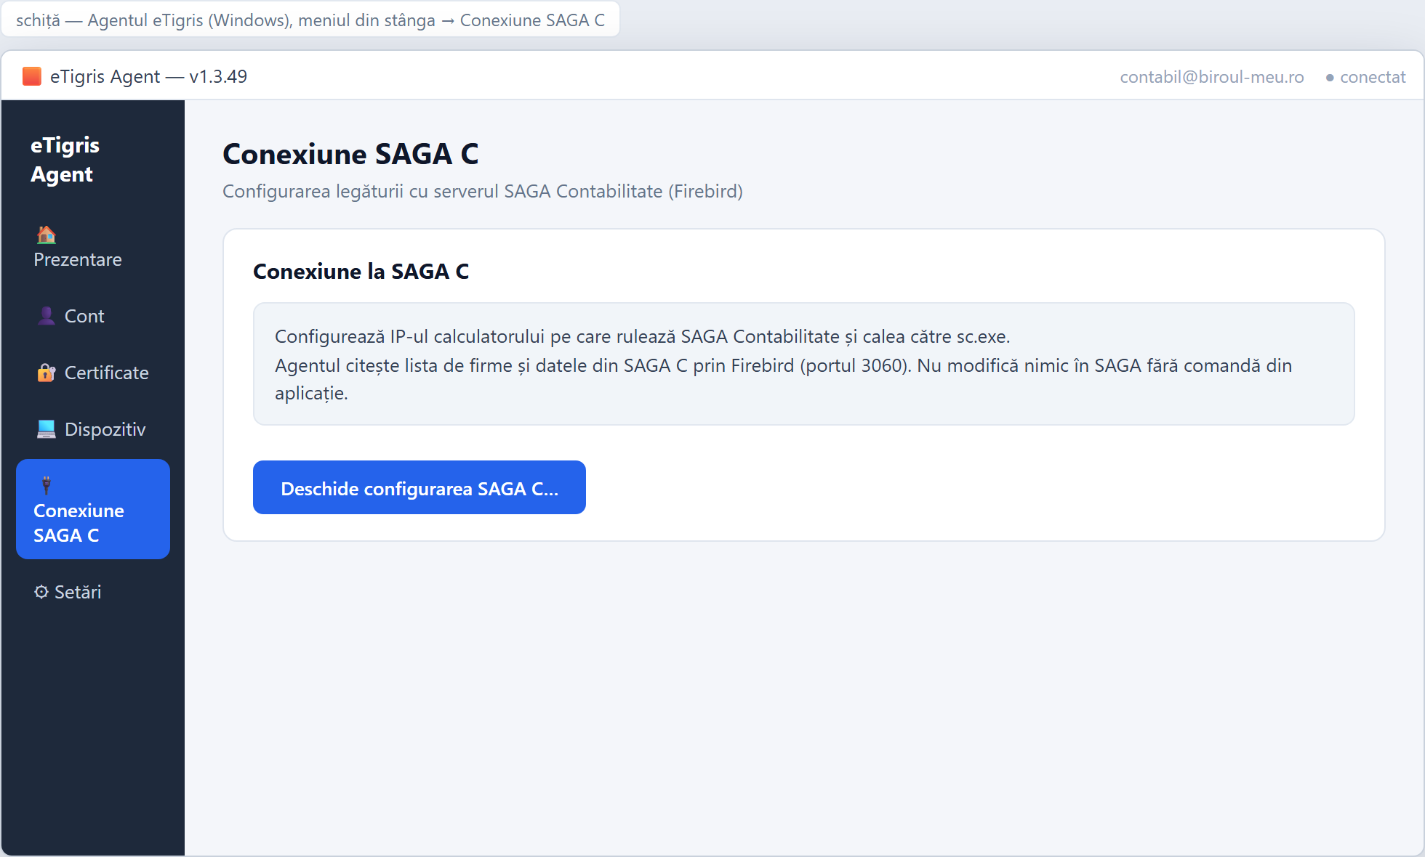The height and width of the screenshot is (857, 1425).
Task: Click the house icon above Prezentare
Action: [46, 235]
